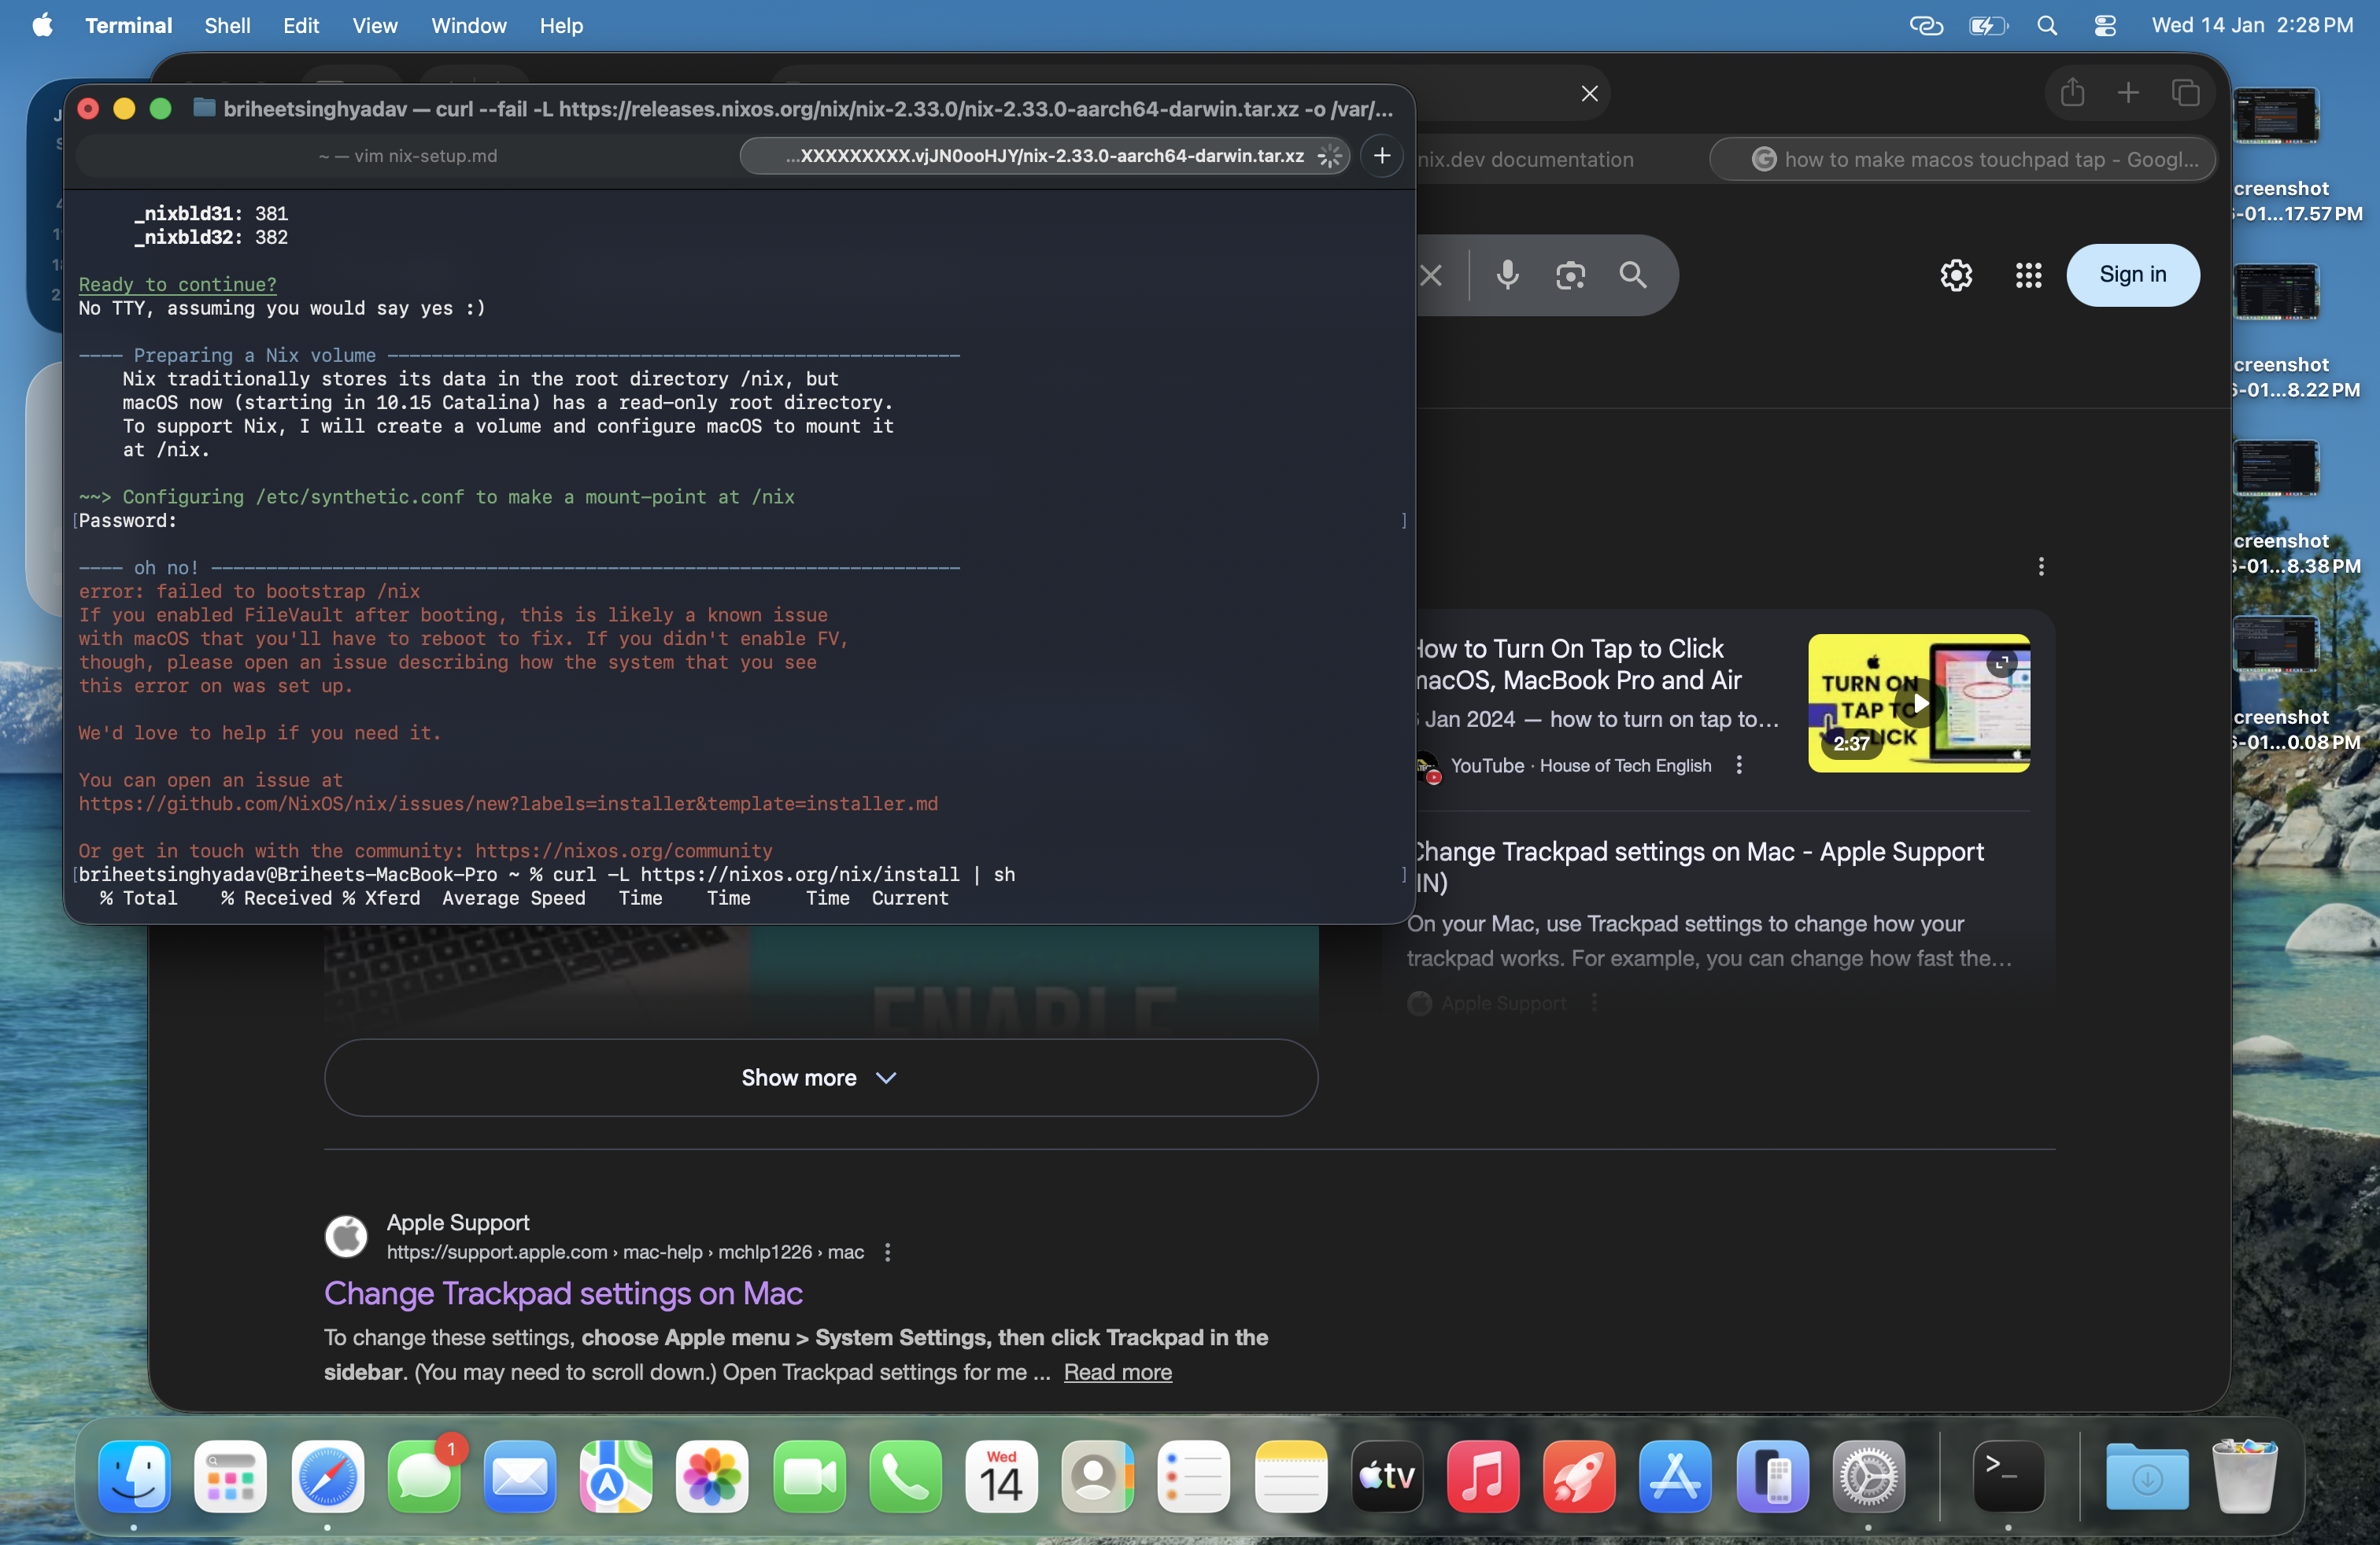The width and height of the screenshot is (2380, 1545).
Task: Expand Show more search results
Action: (x=820, y=1077)
